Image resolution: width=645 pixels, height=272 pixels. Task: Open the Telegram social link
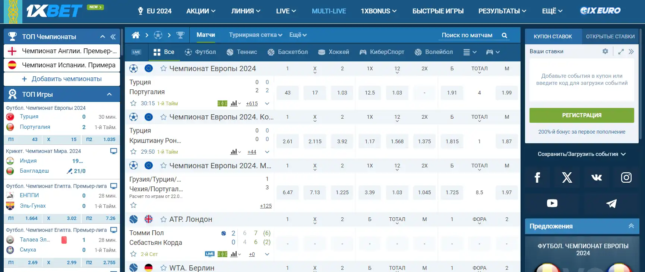611,203
